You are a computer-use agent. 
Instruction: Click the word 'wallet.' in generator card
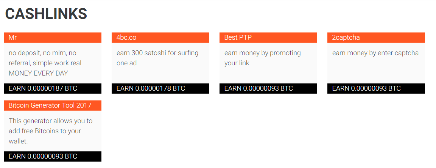(18, 141)
